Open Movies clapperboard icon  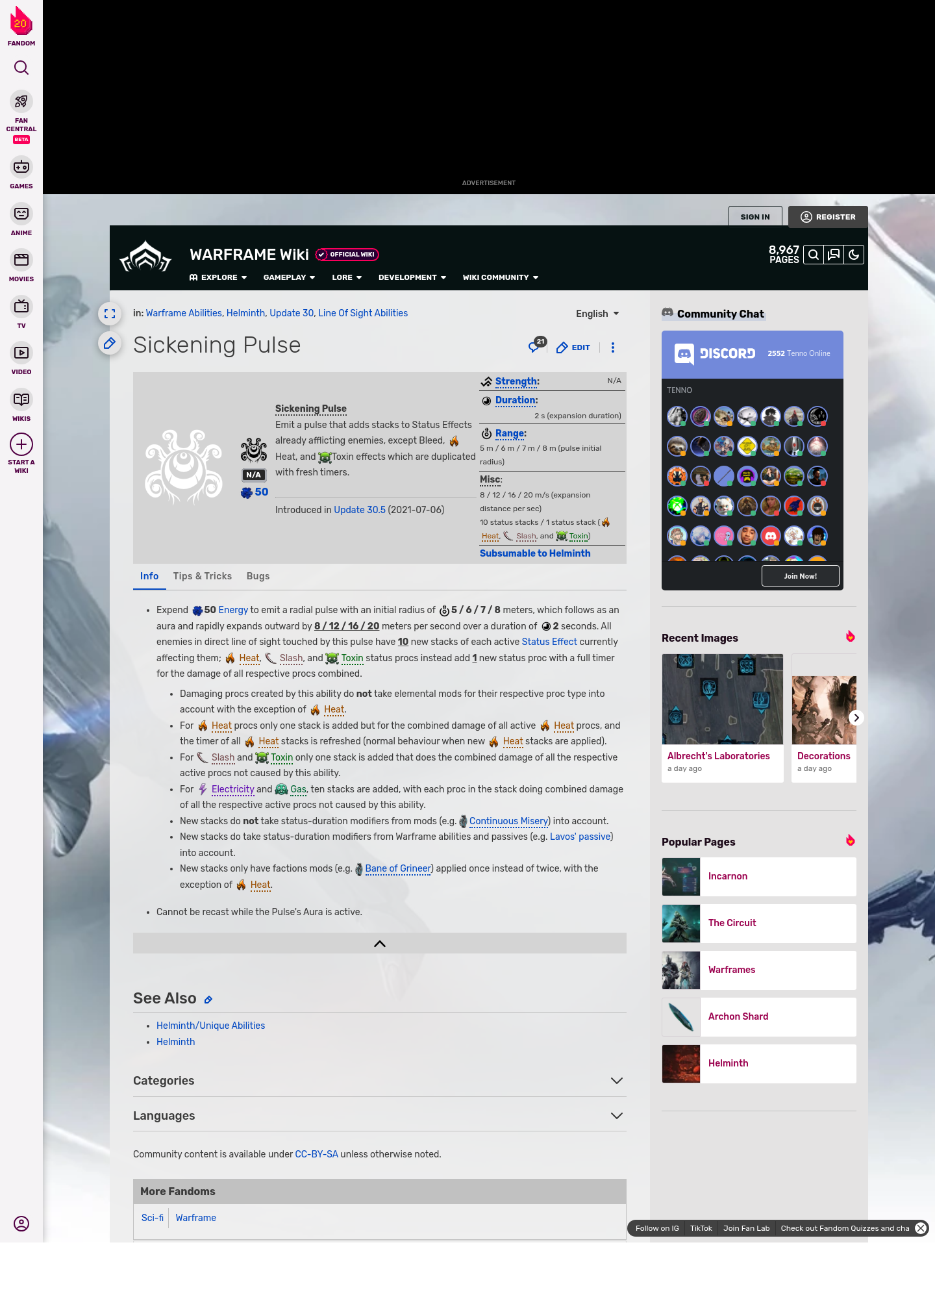(x=21, y=260)
